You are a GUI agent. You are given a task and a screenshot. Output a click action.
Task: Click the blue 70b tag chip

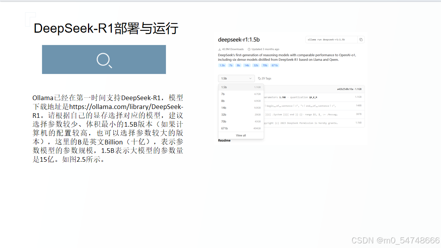tap(265, 65)
